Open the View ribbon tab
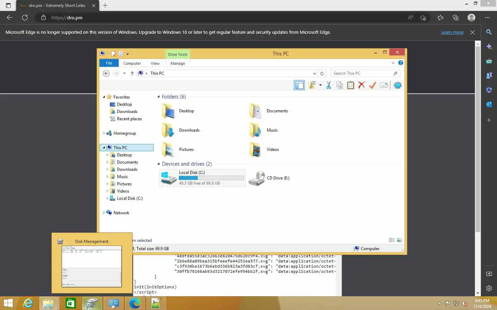This screenshot has height=310, width=497. [155, 63]
